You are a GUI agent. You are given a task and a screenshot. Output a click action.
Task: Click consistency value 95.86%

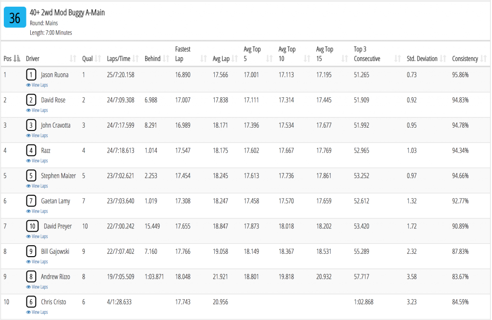(460, 75)
